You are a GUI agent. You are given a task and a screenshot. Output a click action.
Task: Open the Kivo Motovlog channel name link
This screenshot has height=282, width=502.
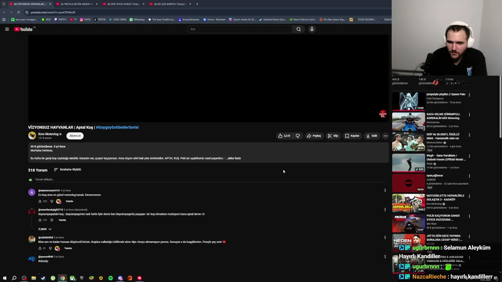point(48,134)
